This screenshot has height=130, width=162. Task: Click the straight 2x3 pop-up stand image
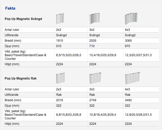60,78
